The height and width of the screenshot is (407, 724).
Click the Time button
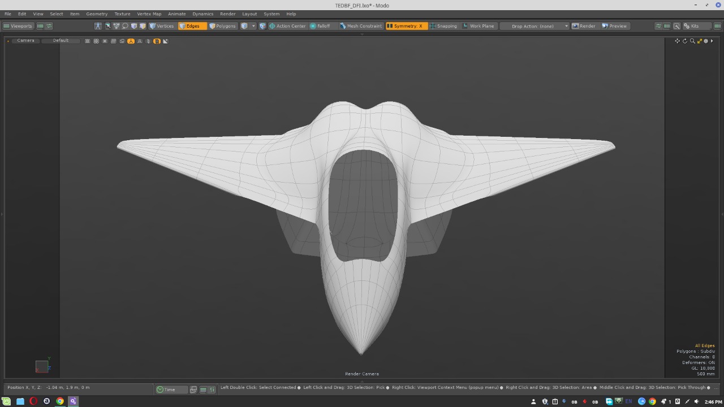(171, 389)
